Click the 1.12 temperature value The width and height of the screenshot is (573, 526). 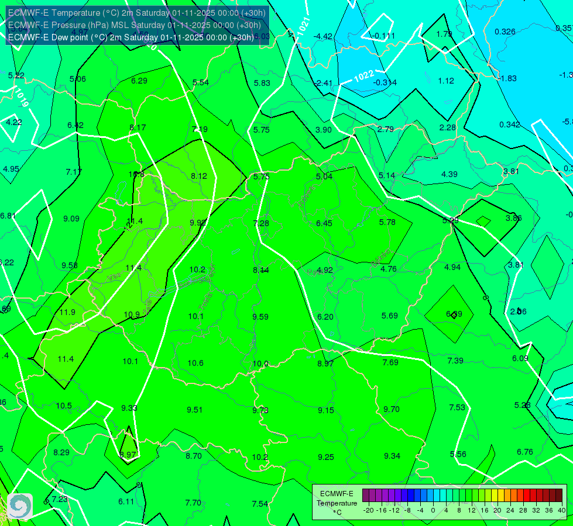tap(446, 81)
